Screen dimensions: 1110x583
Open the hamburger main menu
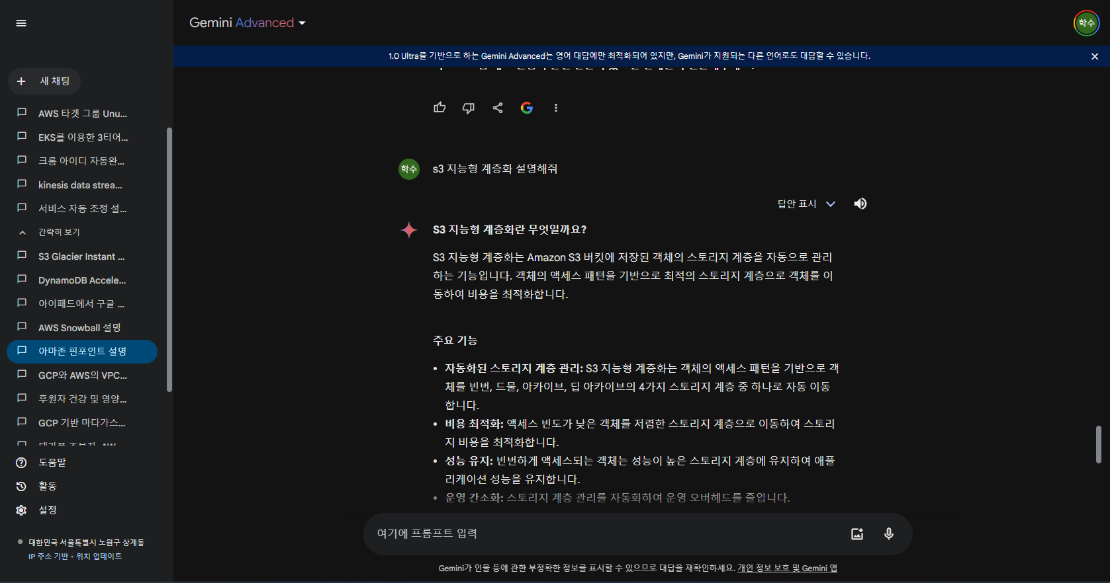[21, 23]
